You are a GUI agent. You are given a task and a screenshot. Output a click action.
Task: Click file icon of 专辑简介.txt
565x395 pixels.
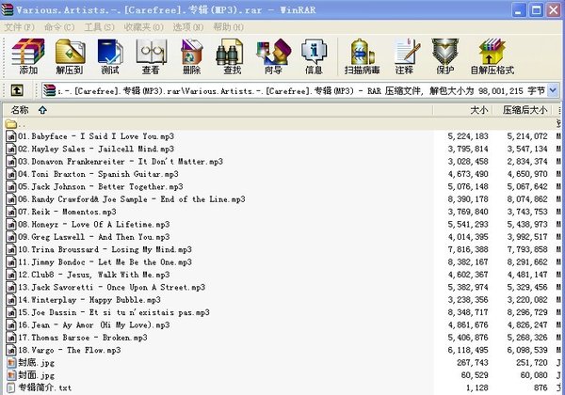coord(11,387)
